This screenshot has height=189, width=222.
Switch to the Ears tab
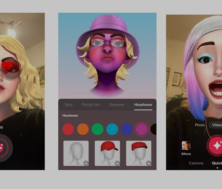coord(69,105)
